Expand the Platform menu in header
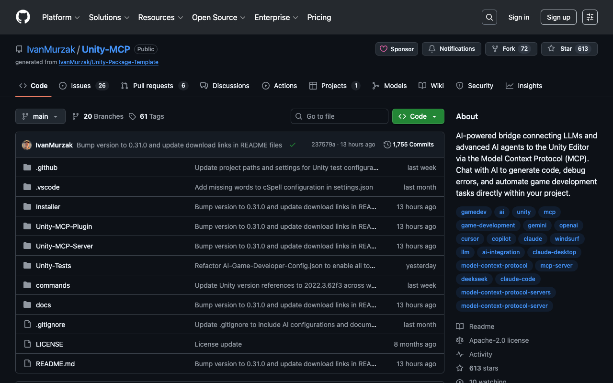The height and width of the screenshot is (383, 613). click(61, 17)
